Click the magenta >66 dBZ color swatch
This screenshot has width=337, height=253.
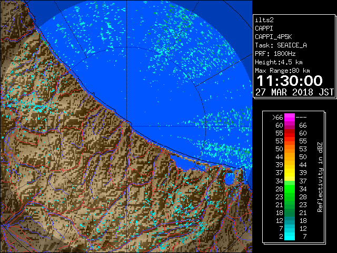click(290, 118)
